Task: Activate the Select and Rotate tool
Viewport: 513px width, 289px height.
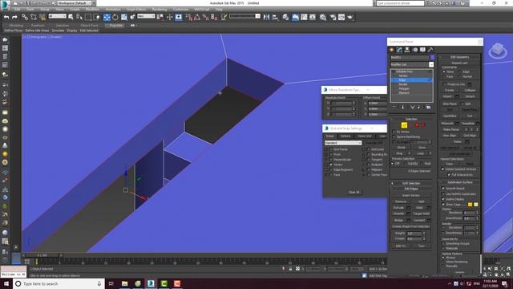Action: (x=115, y=17)
